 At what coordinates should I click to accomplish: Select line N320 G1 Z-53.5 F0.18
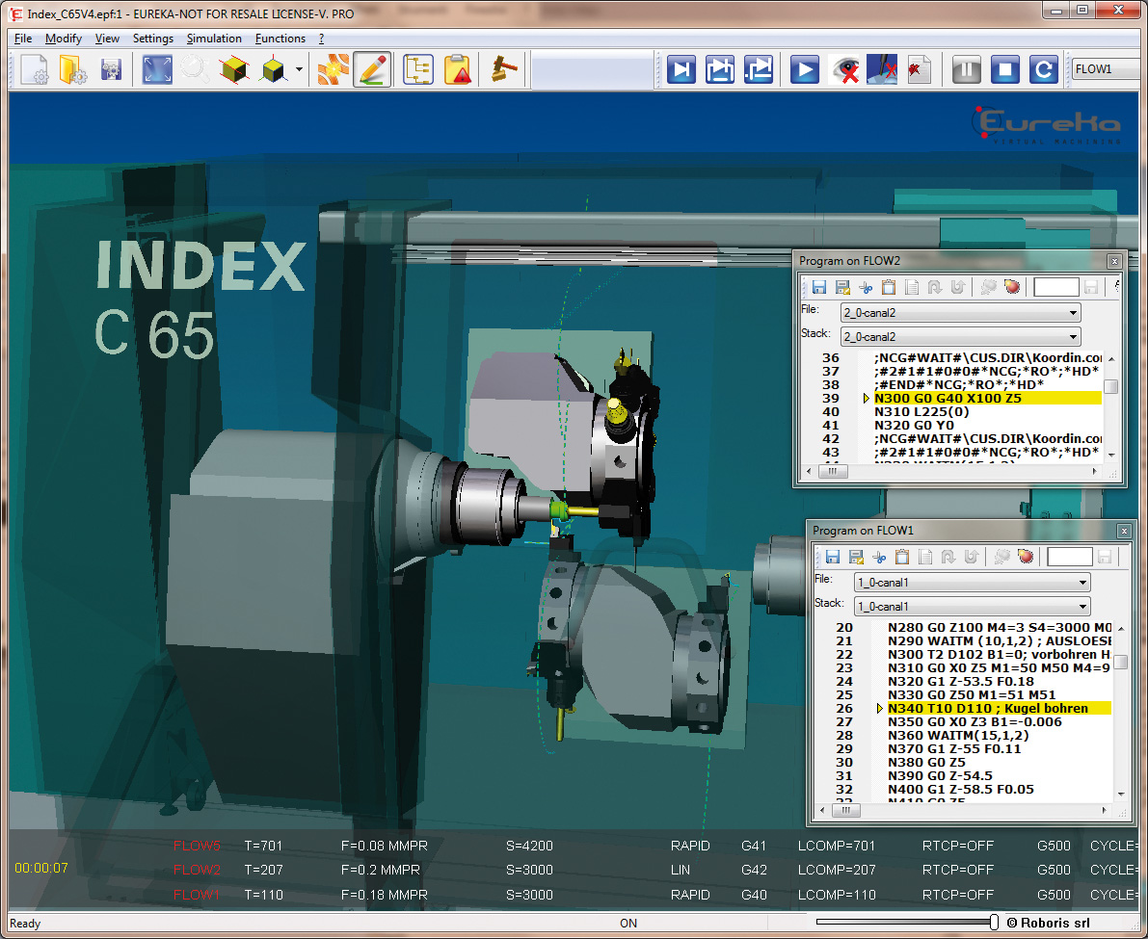click(x=961, y=681)
